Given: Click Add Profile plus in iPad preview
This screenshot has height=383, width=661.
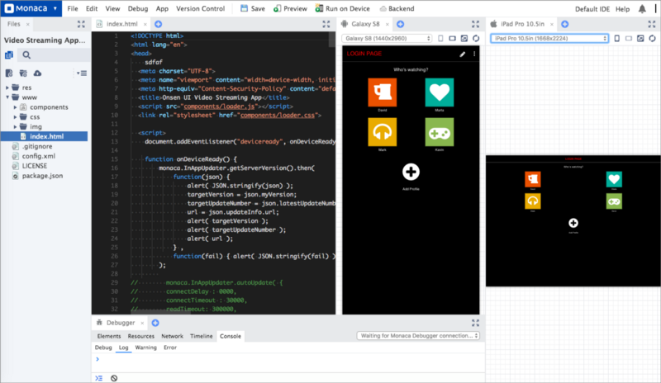Looking at the screenshot, I should tap(573, 223).
